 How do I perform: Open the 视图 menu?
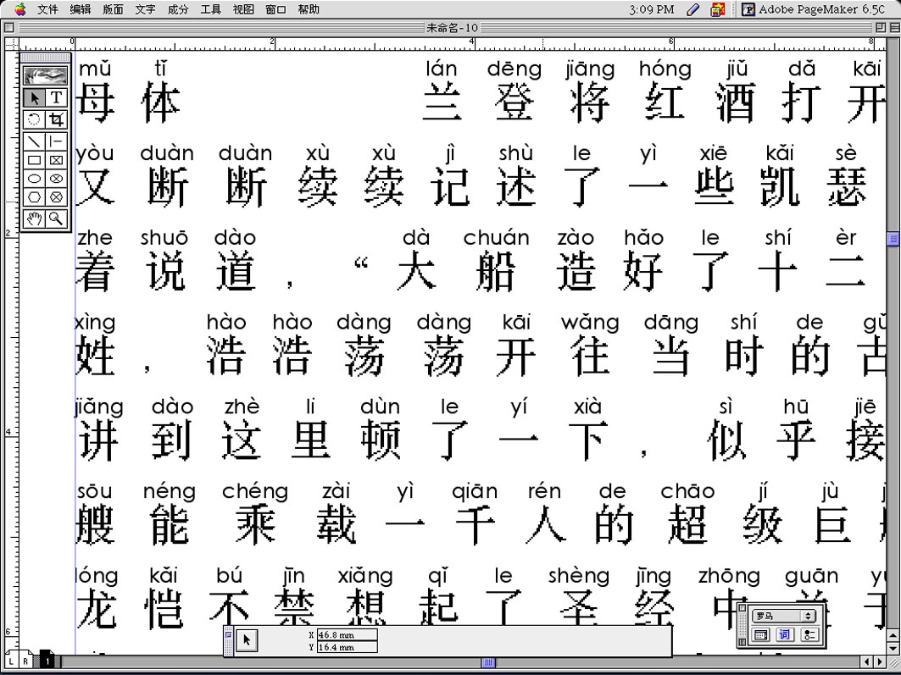click(243, 9)
